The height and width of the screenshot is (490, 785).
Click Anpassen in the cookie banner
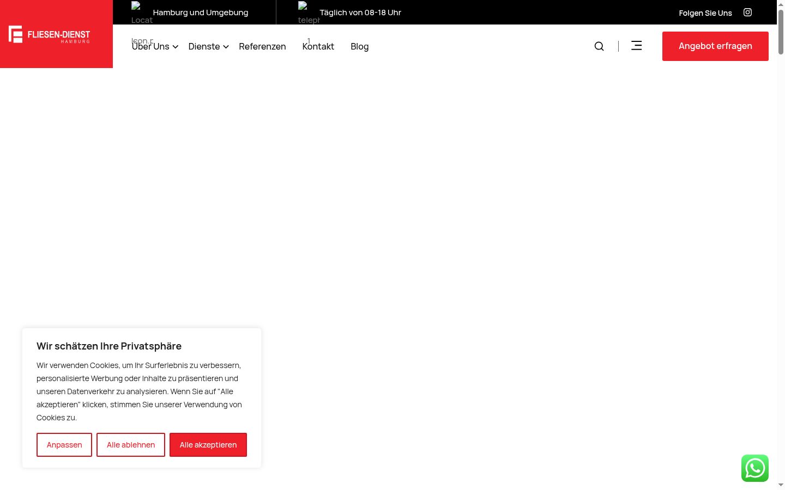click(64, 445)
